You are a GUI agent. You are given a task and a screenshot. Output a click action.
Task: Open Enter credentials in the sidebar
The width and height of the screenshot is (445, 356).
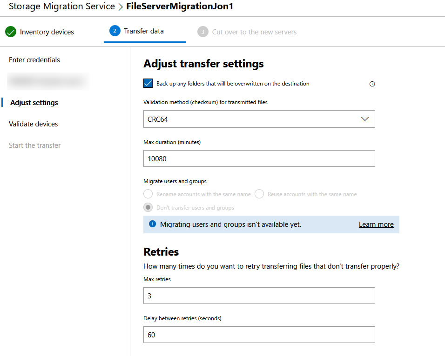[x=34, y=60]
